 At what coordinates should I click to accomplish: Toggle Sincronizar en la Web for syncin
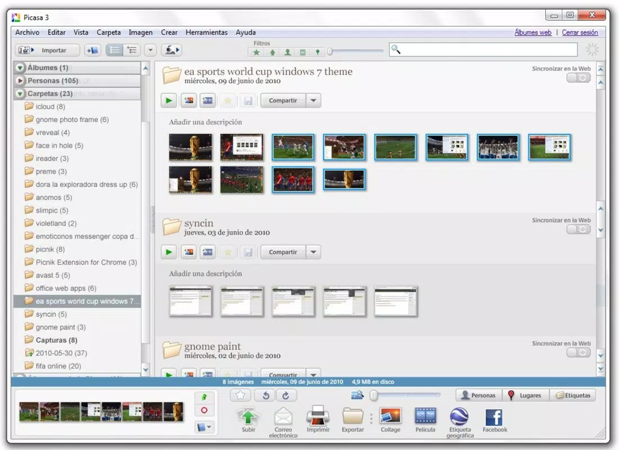click(579, 229)
